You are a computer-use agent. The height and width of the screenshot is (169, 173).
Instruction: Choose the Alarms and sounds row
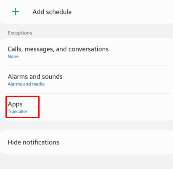coord(86,80)
